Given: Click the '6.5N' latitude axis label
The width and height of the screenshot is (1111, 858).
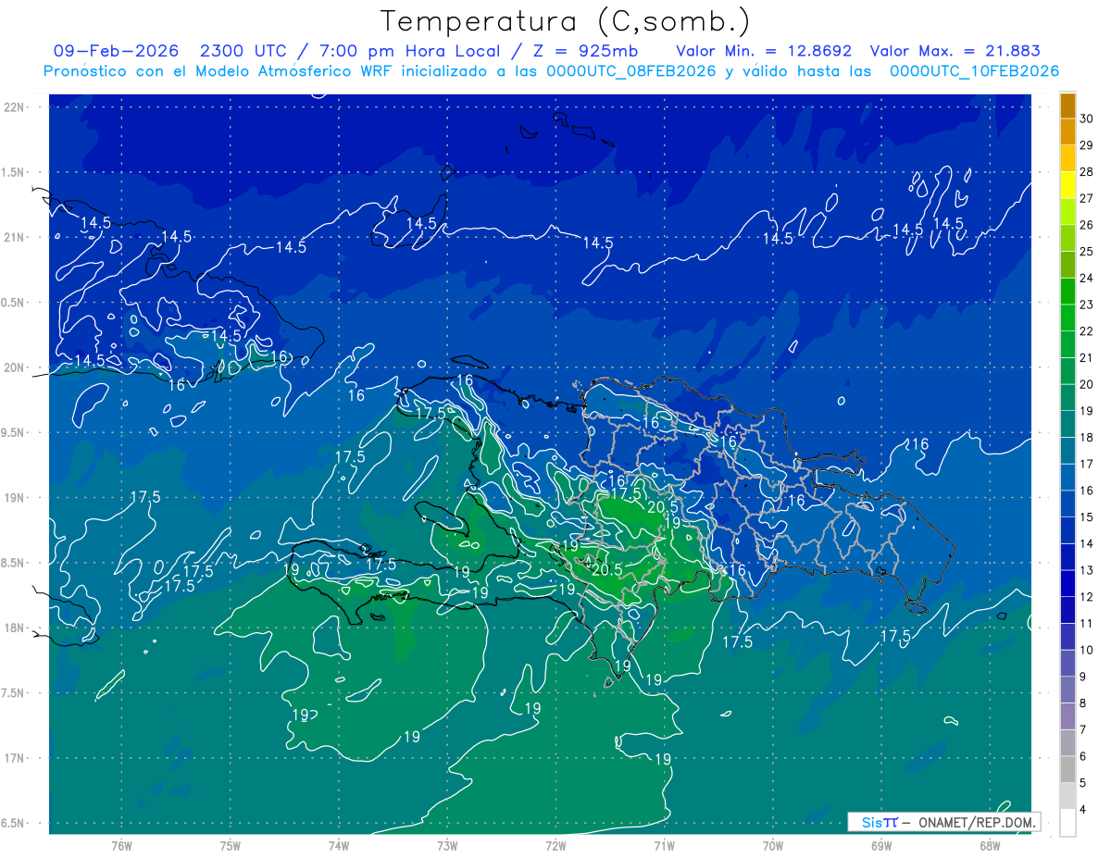Looking at the screenshot, I should (x=14, y=823).
